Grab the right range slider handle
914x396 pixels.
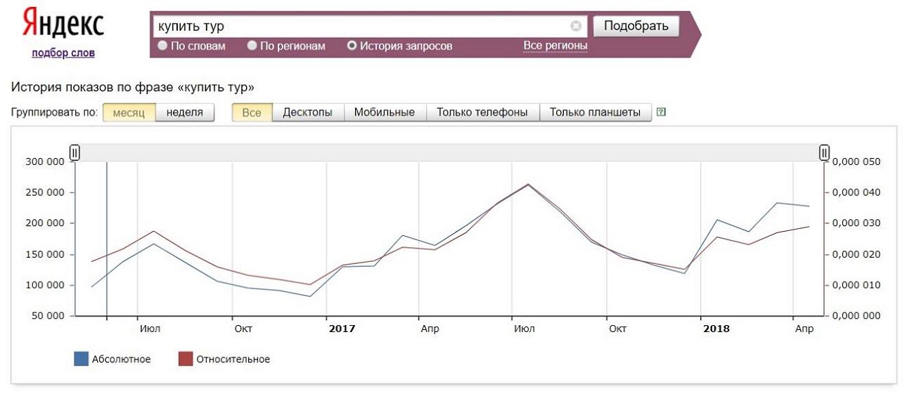tap(825, 152)
